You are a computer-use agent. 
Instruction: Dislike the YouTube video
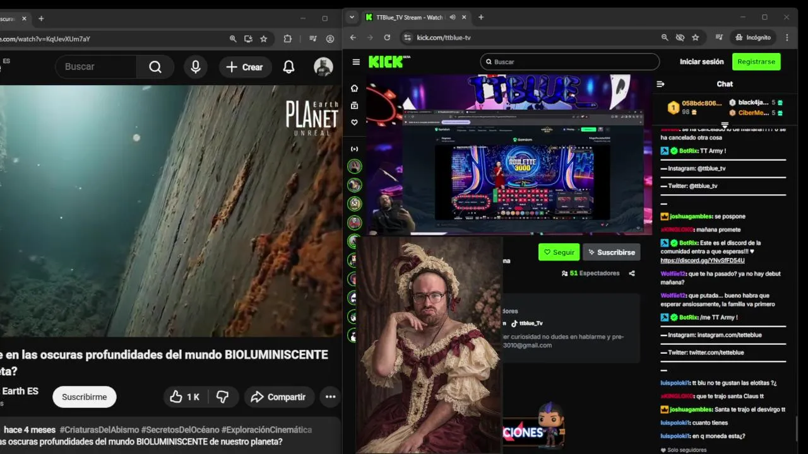pos(222,397)
